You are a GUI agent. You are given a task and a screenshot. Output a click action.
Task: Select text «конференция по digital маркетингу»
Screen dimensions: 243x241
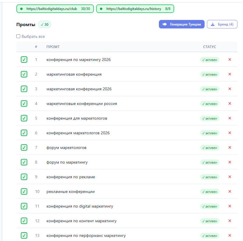(80, 206)
